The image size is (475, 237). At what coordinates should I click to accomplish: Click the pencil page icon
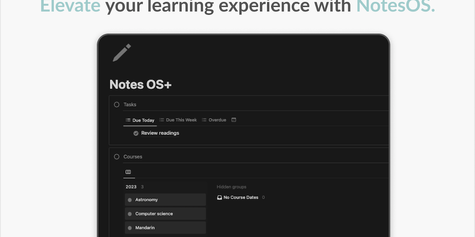point(122,53)
